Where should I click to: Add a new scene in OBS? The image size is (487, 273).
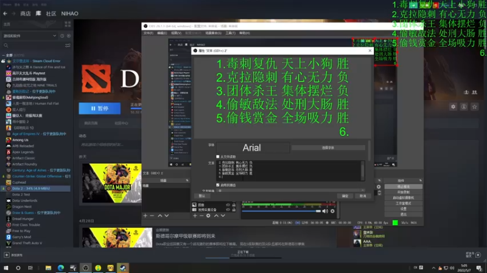145,215
